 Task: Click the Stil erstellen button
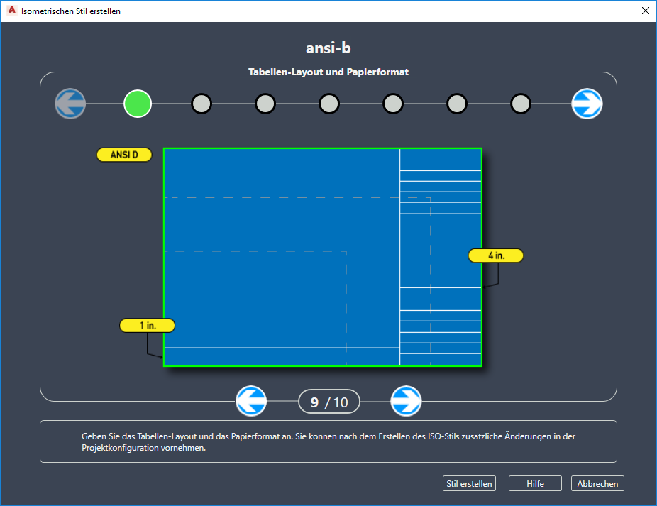click(x=469, y=483)
